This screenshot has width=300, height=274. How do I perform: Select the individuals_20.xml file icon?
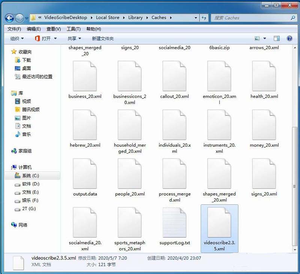click(x=174, y=125)
